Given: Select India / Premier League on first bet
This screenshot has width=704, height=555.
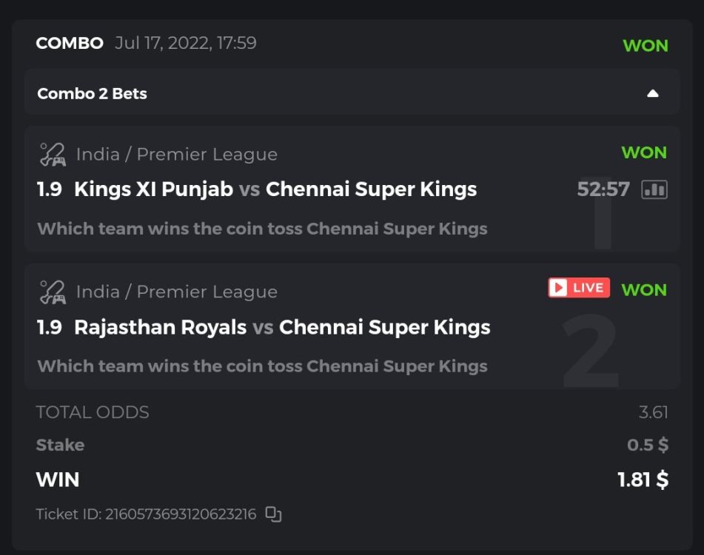Looking at the screenshot, I should [177, 155].
